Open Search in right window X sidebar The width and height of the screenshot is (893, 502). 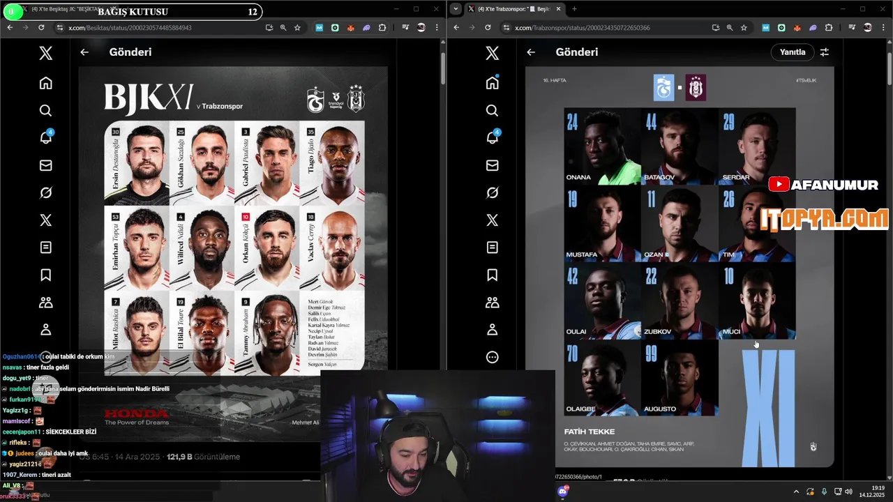[x=492, y=110]
